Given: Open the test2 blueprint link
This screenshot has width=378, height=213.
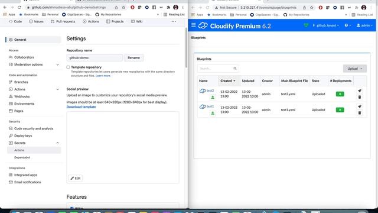Looking at the screenshot, I should pos(210,91).
